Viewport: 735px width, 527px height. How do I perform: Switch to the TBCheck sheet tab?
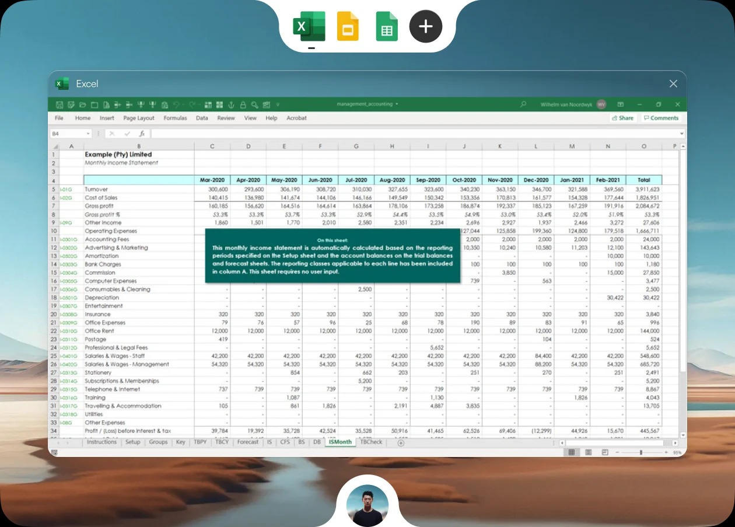[x=372, y=442]
